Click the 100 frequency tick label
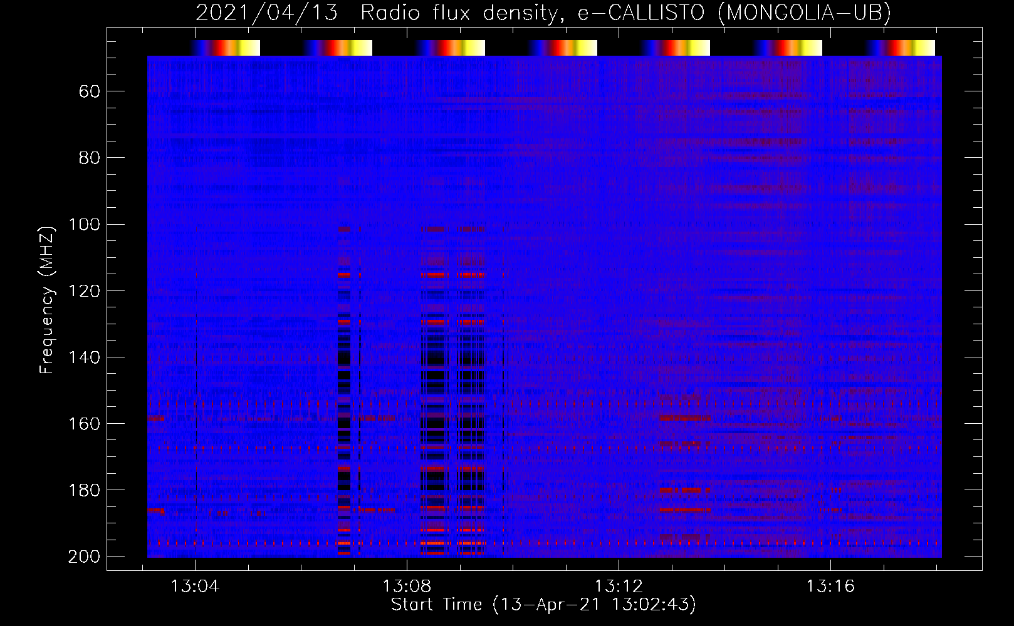The height and width of the screenshot is (626, 1014). click(85, 225)
